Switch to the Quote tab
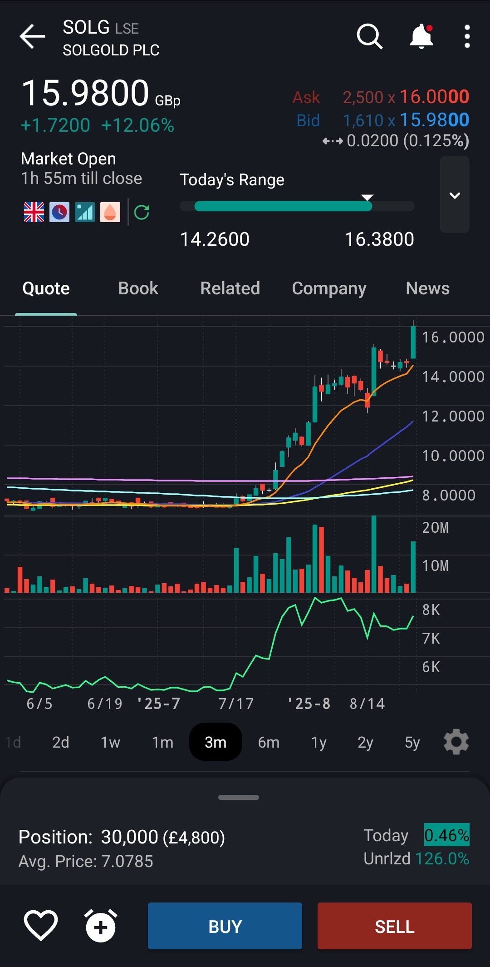The width and height of the screenshot is (490, 967). [x=46, y=288]
